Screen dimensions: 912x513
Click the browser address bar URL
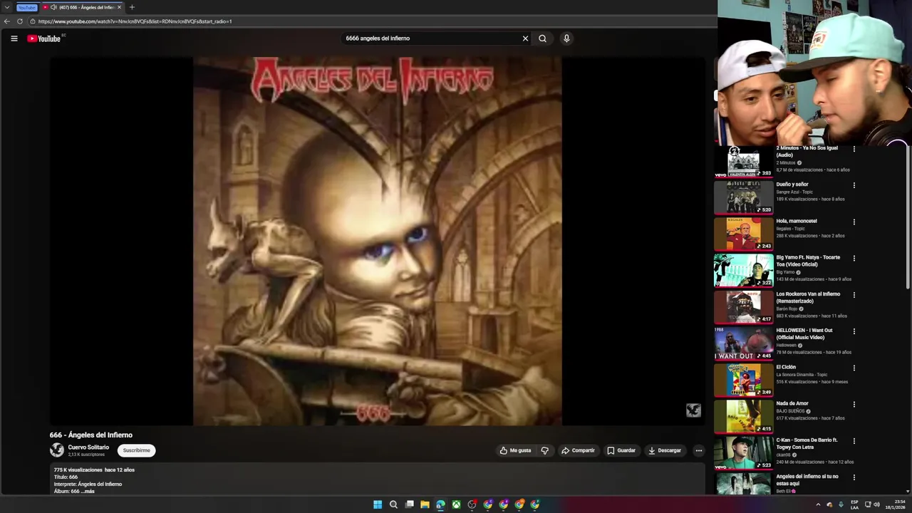click(135, 21)
